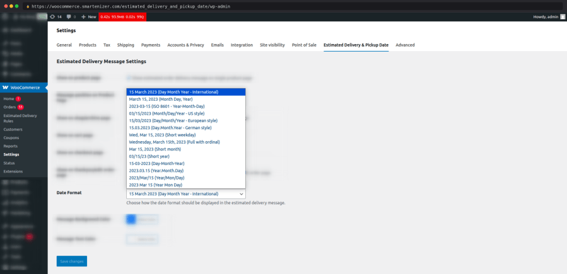Open the Customers submenu entry
Image resolution: width=567 pixels, height=274 pixels.
[13, 129]
